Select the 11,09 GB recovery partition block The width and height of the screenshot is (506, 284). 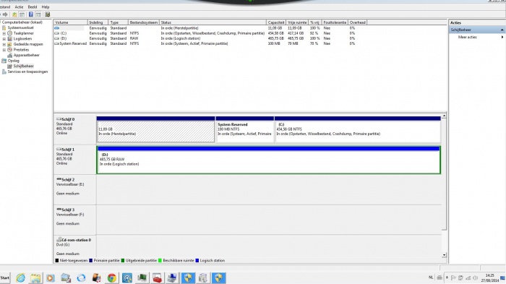tap(155, 129)
